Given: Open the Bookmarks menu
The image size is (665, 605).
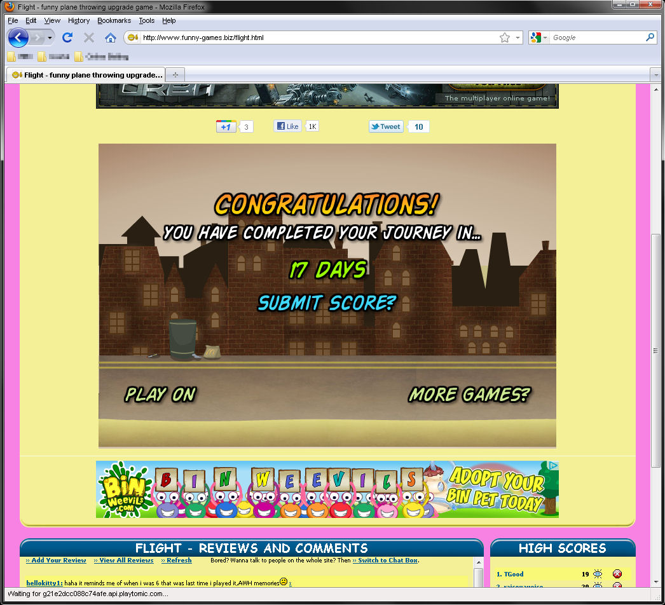Looking at the screenshot, I should coord(114,20).
